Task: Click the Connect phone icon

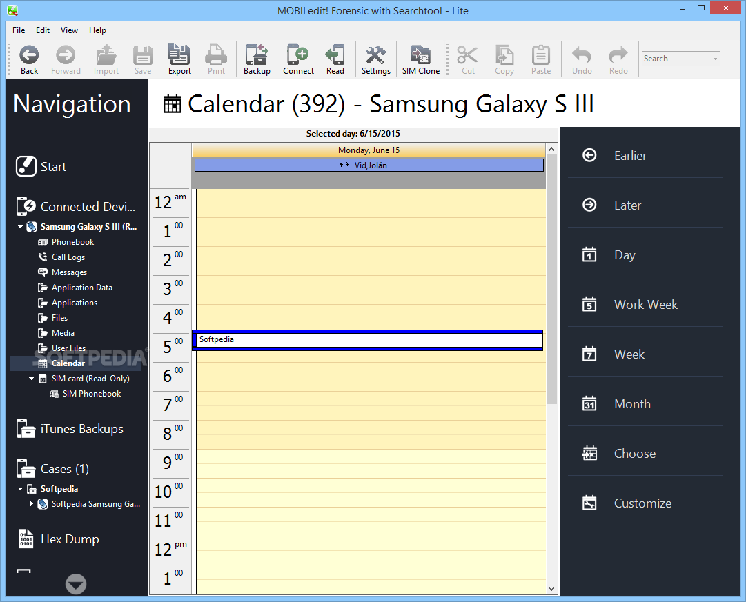Action: tap(298, 54)
